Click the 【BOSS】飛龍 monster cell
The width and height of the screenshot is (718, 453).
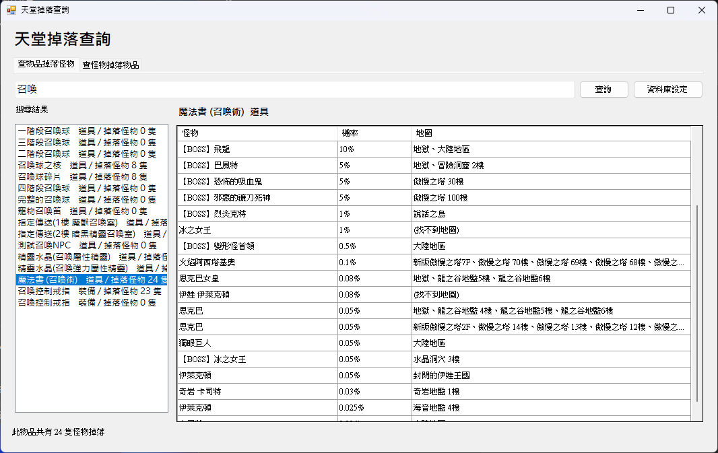click(258, 149)
